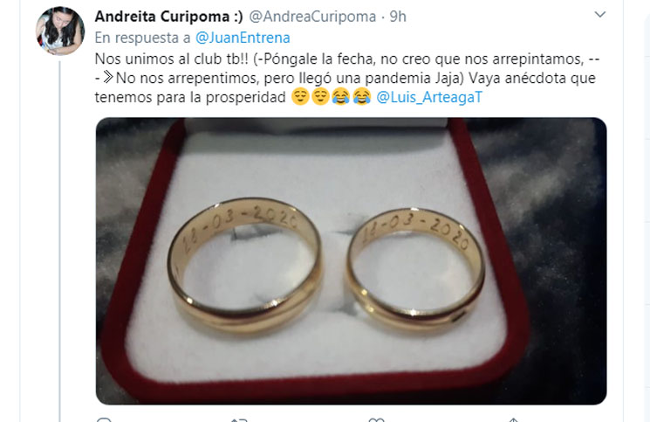The height and width of the screenshot is (422, 650).
Task: Click the tweet text starting 'Nos unimos'
Action: (347, 78)
